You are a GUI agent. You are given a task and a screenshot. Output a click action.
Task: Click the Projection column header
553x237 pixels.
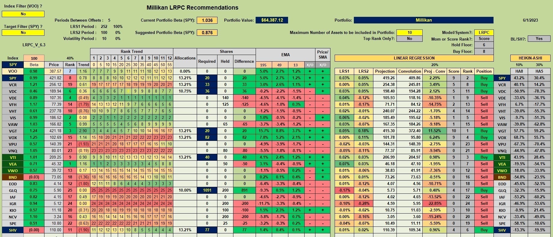[x=384, y=71]
